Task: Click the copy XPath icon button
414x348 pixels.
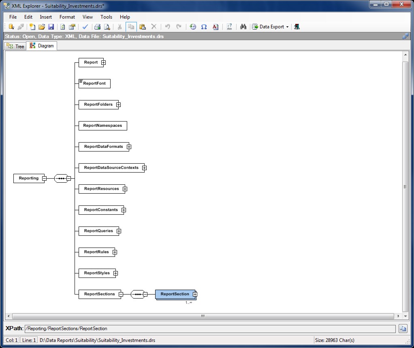Action: tap(403, 329)
